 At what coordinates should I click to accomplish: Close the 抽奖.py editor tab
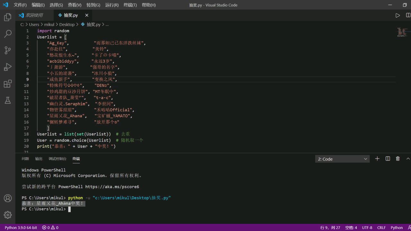(87, 15)
